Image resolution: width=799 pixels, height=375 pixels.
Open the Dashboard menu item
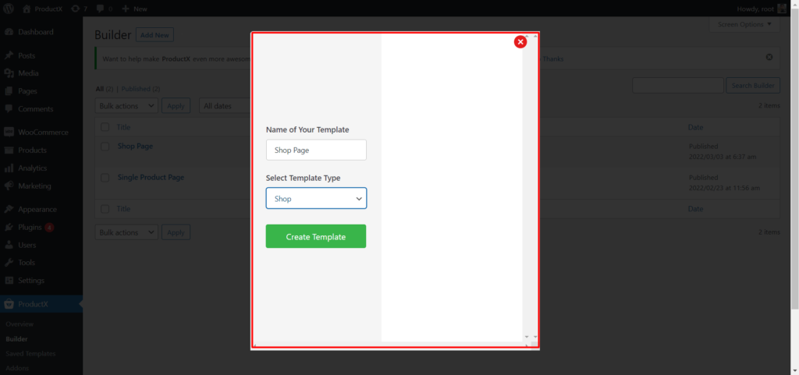tap(36, 32)
